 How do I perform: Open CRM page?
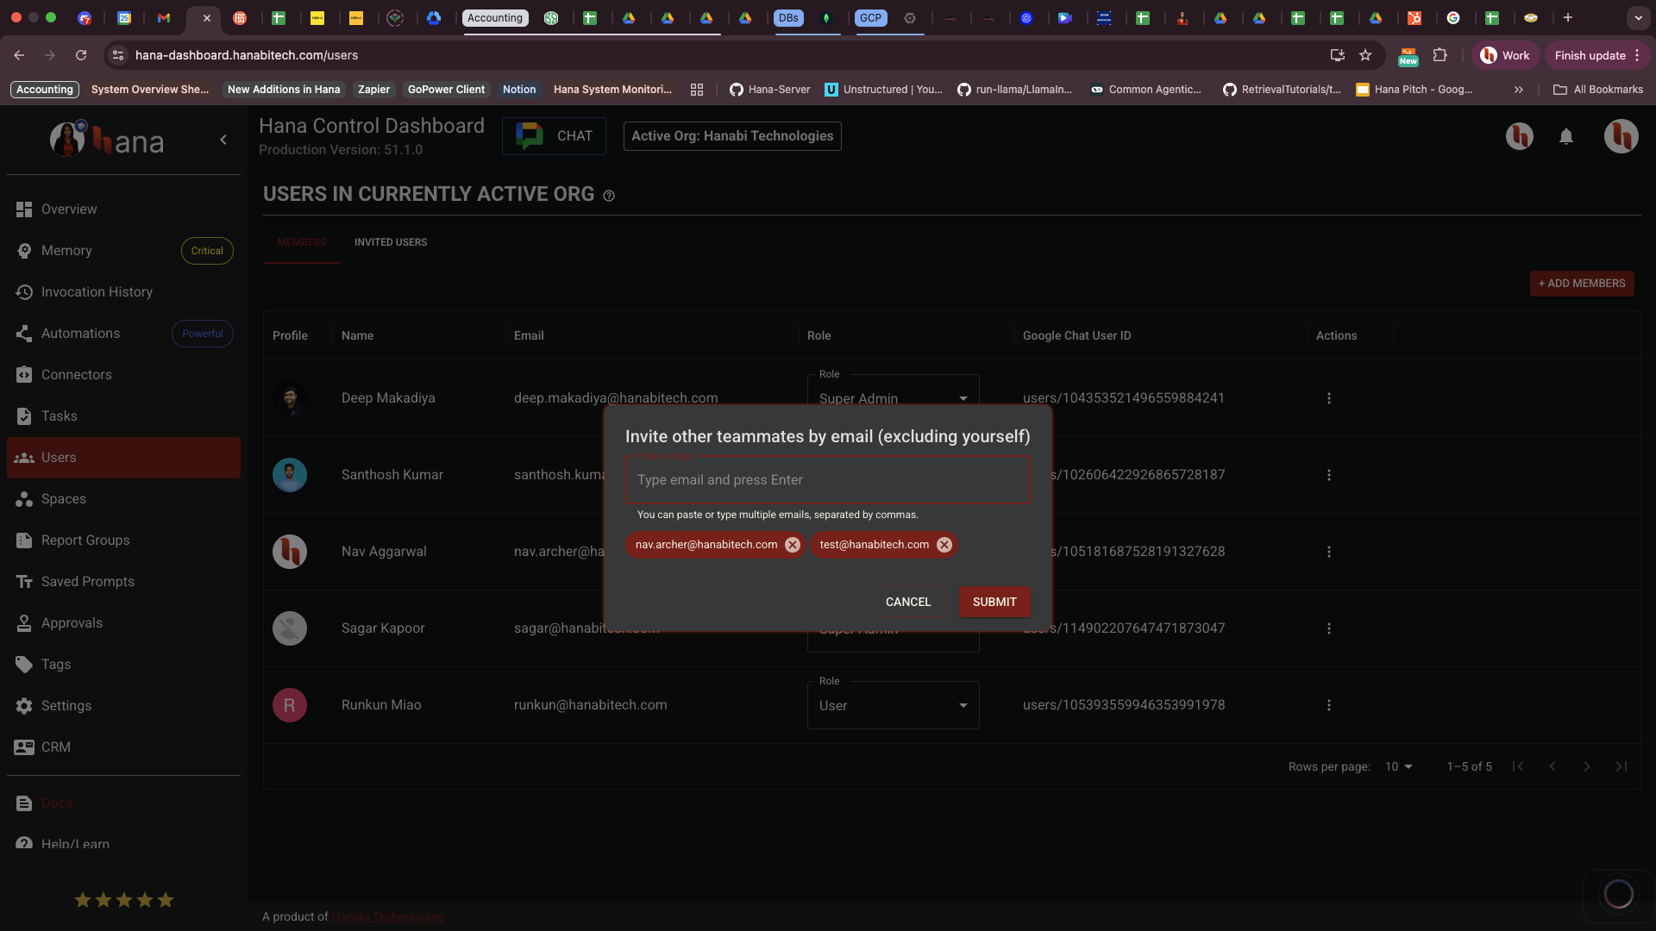pyautogui.click(x=123, y=747)
